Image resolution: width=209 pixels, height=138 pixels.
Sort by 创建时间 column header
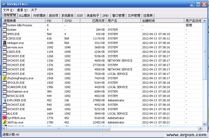(x=162, y=21)
